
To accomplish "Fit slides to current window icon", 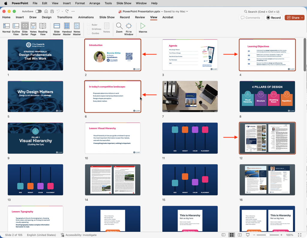I will tap(300, 235).
